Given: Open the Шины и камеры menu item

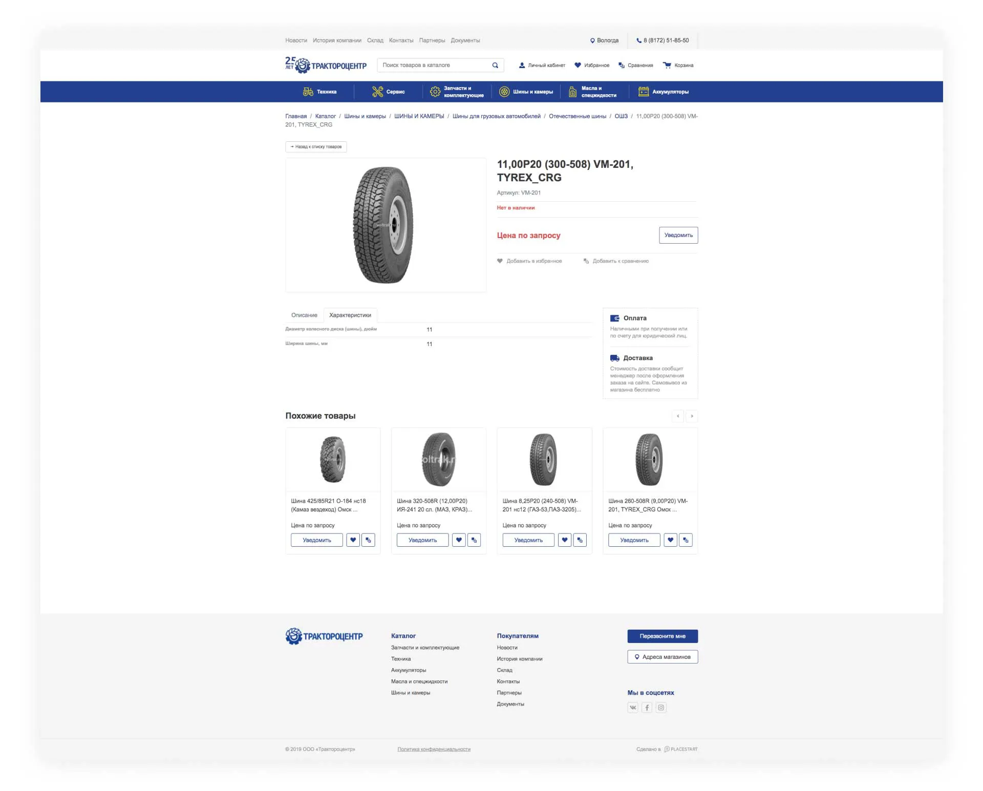Looking at the screenshot, I should 526,92.
